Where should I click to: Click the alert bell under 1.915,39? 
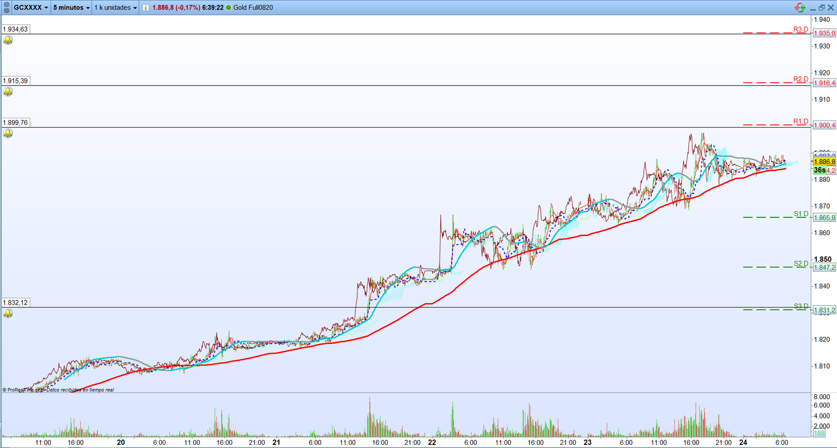(x=8, y=92)
